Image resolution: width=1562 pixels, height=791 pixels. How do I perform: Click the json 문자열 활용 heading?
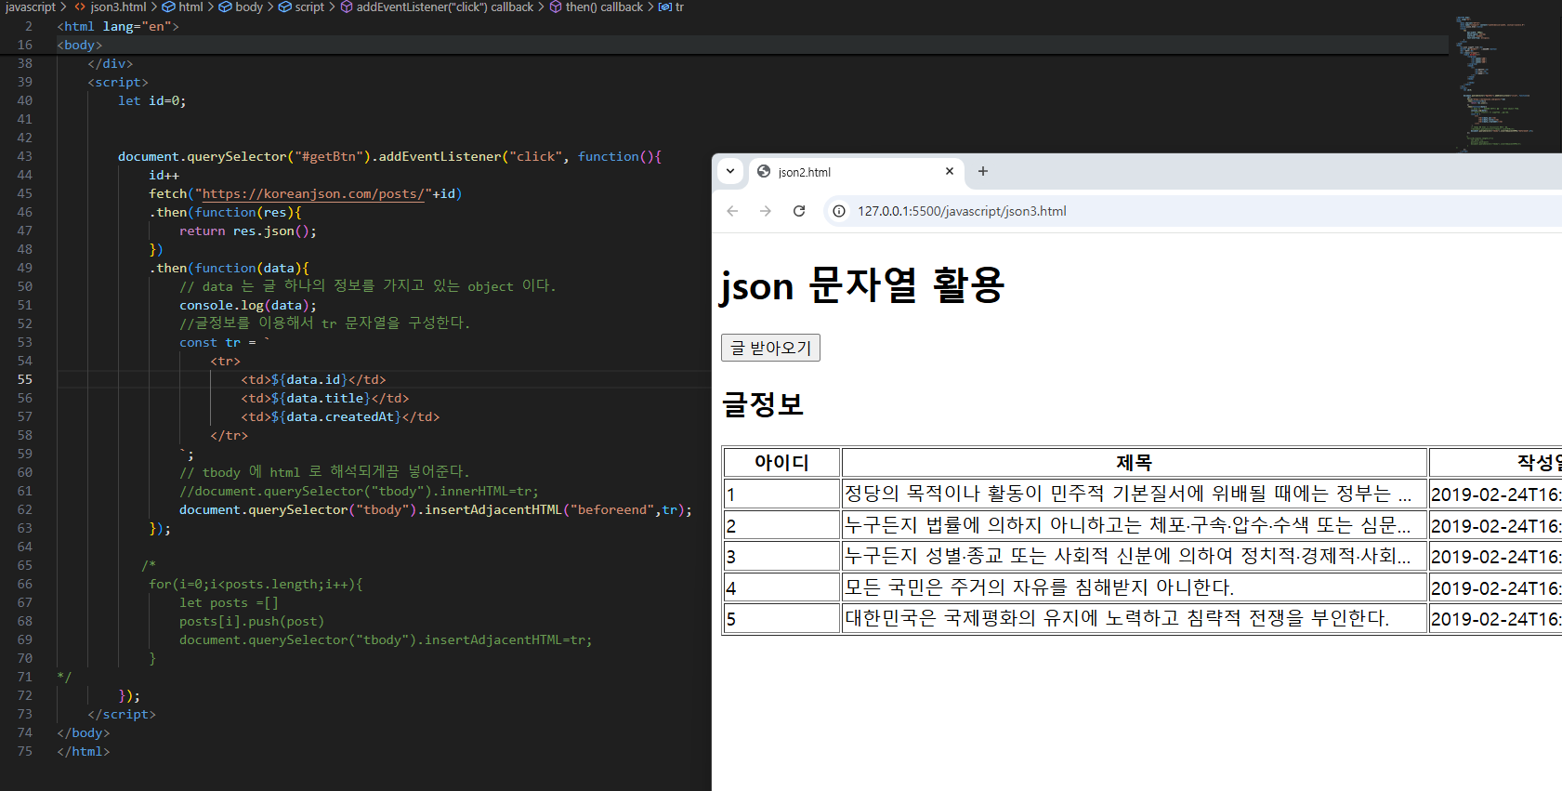tap(862, 284)
